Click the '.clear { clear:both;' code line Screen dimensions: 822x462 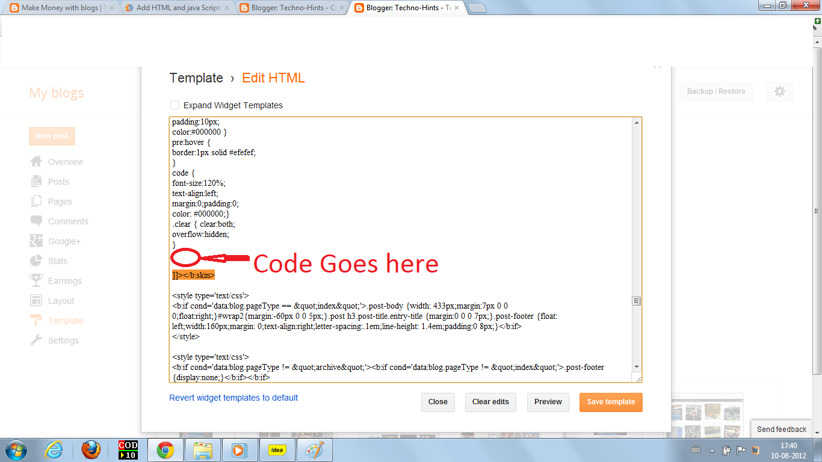[x=203, y=224]
